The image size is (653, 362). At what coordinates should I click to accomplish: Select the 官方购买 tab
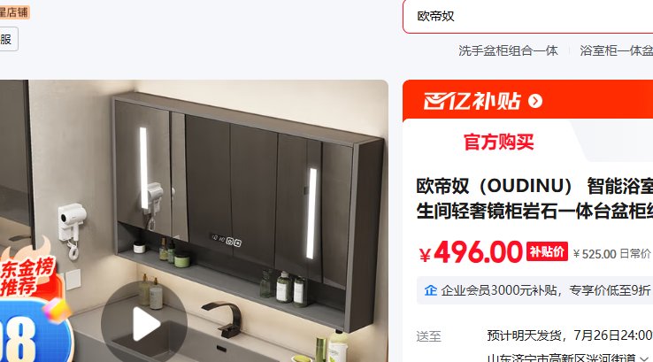pos(498,142)
